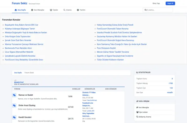Open Ford Escort Otomobili Taban Koruma topic

coord(113,29)
